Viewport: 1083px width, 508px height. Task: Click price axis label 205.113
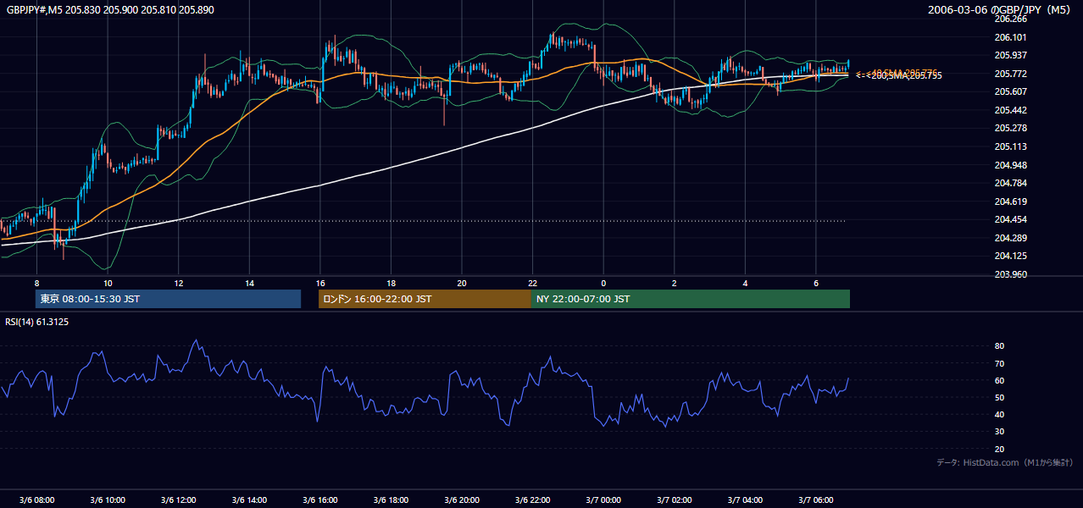[x=1010, y=146]
